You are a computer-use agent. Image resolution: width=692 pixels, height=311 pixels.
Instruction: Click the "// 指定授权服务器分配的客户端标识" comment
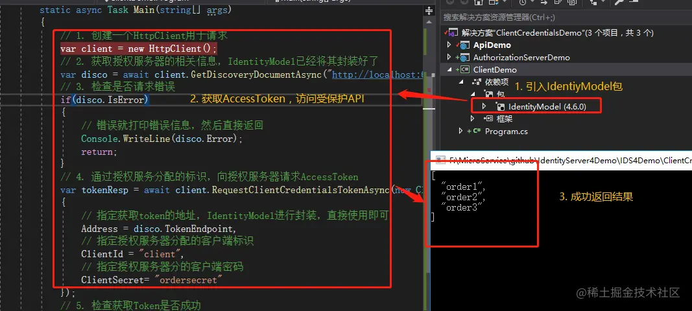(x=167, y=242)
